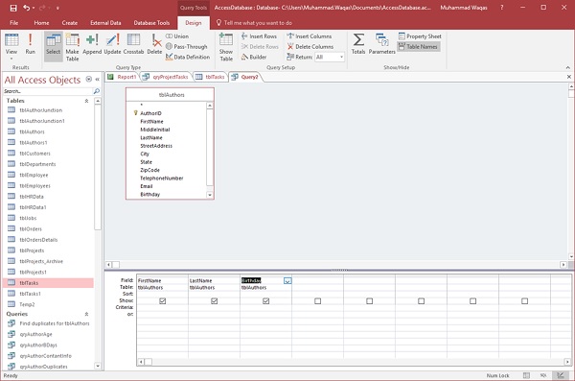The height and width of the screenshot is (381, 575).
Task: Collapse the Tables group in navigation pane
Action: click(86, 101)
